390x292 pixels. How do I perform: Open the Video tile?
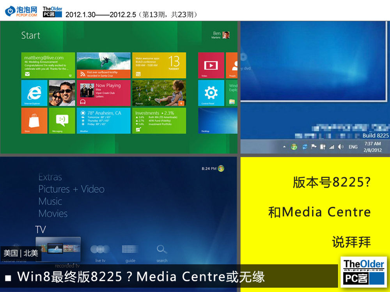(211, 65)
